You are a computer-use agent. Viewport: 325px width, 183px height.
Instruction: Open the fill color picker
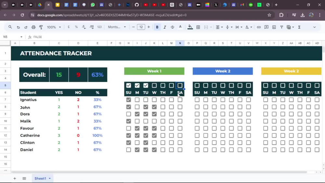pos(190,27)
